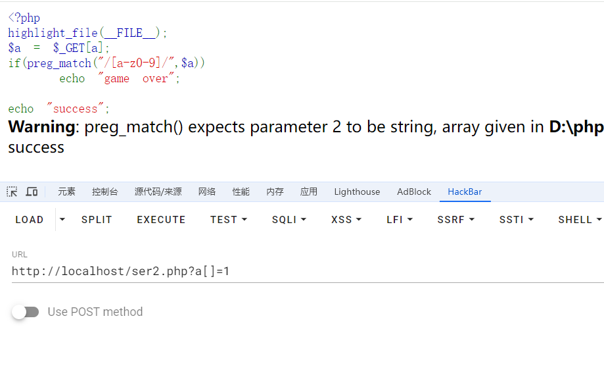Expand the LOAD dropdown arrow
Screen dimensions: 604x385
click(x=62, y=219)
